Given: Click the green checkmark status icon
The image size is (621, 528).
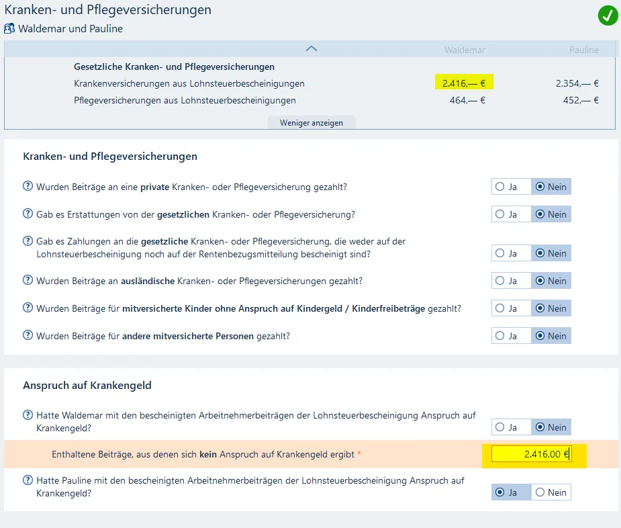Looking at the screenshot, I should tap(608, 16).
